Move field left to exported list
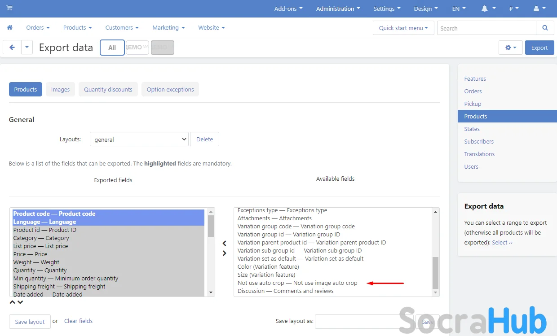The height and width of the screenshot is (336, 557). coord(225,244)
